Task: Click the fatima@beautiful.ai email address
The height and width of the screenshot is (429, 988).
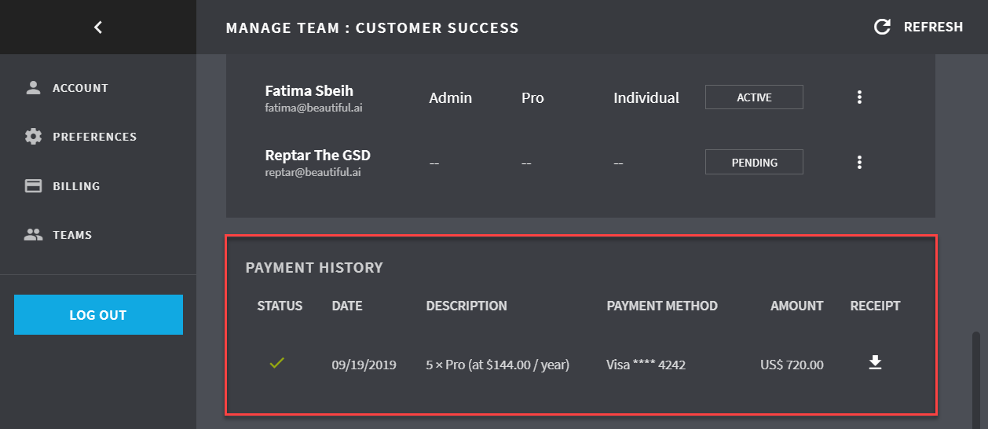Action: coord(313,108)
